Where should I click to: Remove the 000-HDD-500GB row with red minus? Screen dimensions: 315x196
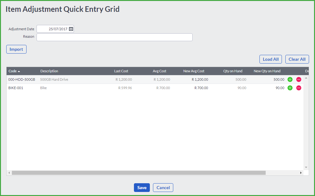pos(299,79)
